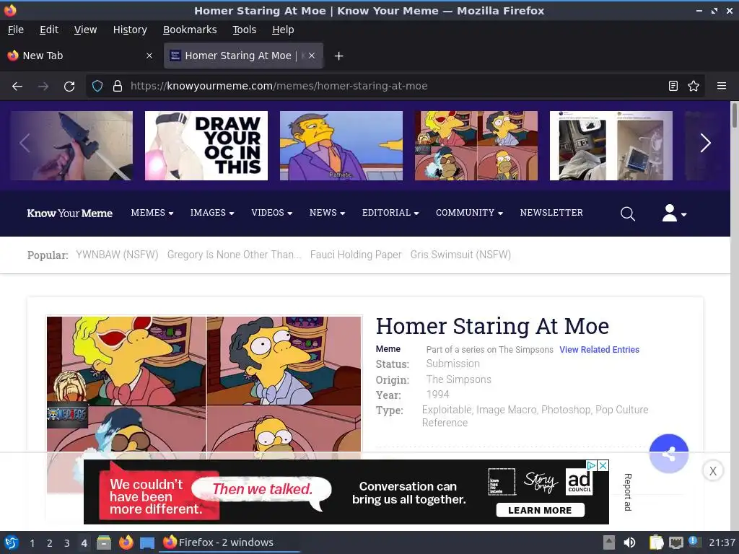739x554 pixels.
Task: Close the Homer Staring At Moe tab
Action: 312,56
